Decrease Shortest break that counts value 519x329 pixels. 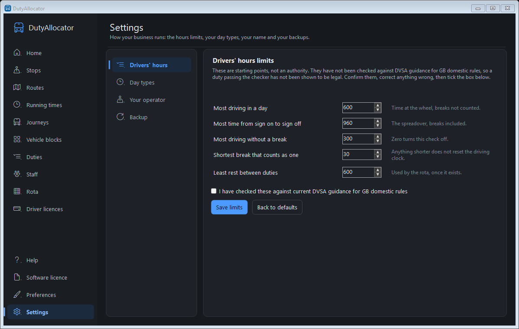tap(378, 157)
